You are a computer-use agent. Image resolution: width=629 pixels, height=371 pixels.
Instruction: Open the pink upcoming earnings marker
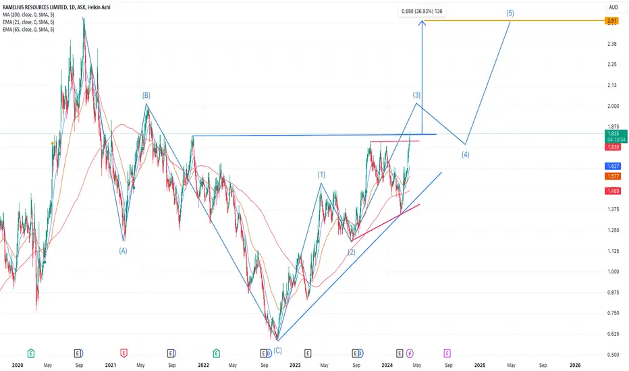coord(447,353)
